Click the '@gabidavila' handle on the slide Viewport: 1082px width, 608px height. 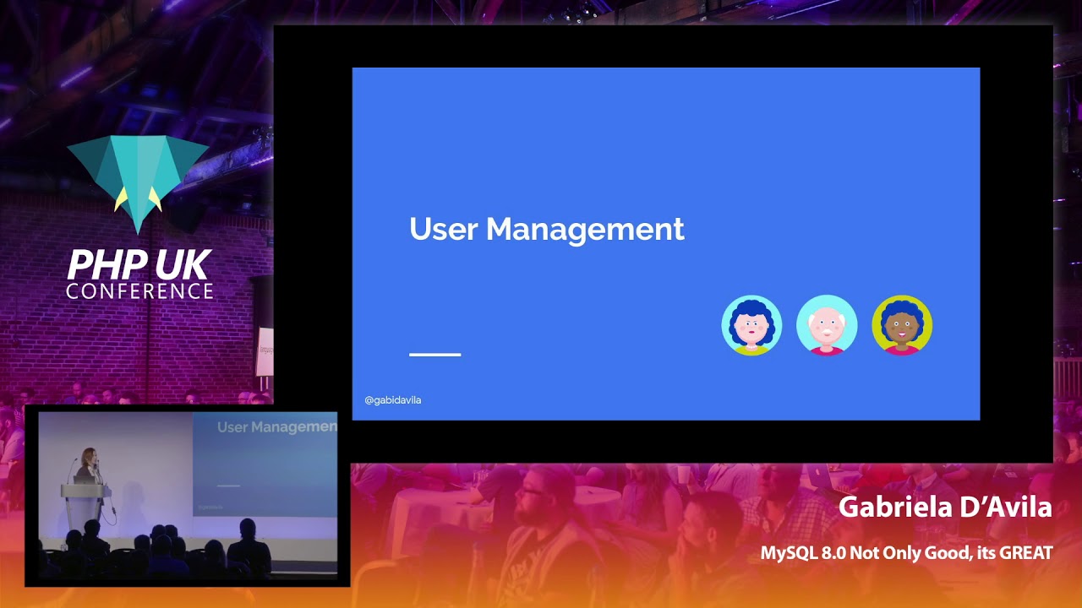pyautogui.click(x=392, y=400)
